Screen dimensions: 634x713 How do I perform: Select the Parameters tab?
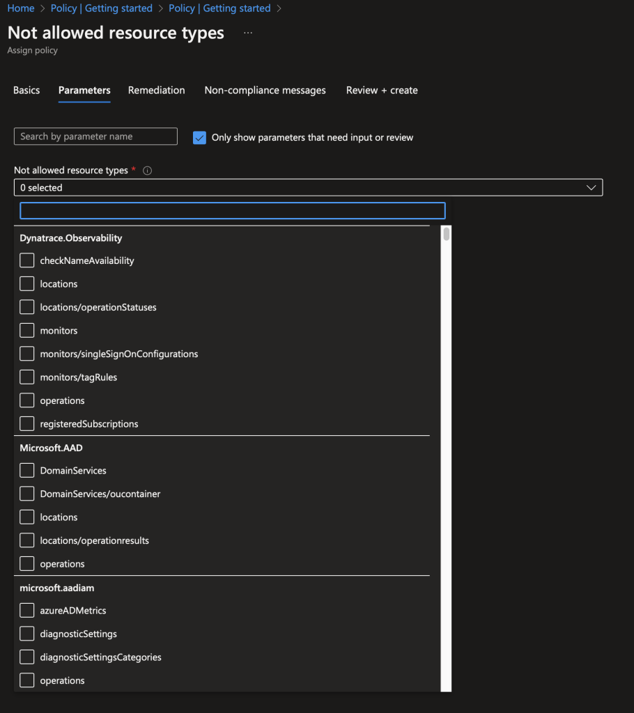click(x=84, y=90)
